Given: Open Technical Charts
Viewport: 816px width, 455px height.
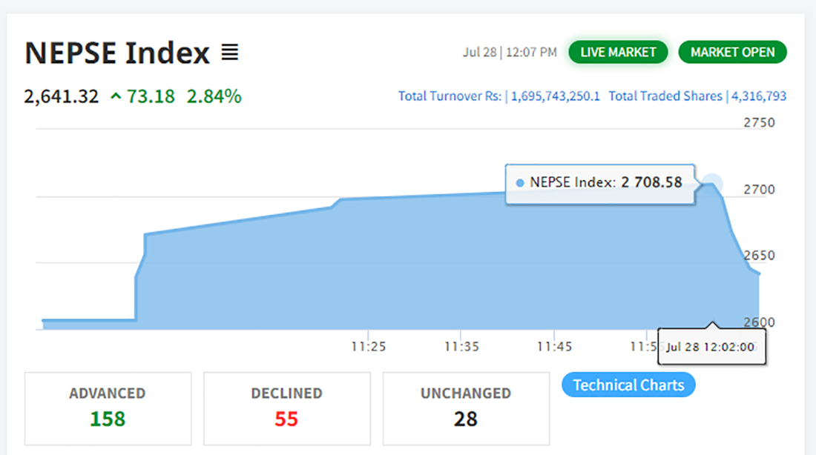Looking at the screenshot, I should 628,385.
